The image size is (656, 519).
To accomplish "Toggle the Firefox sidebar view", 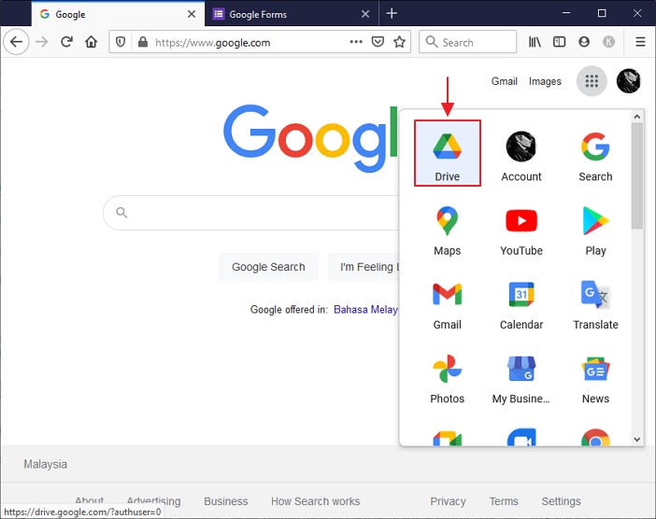I will tap(560, 42).
